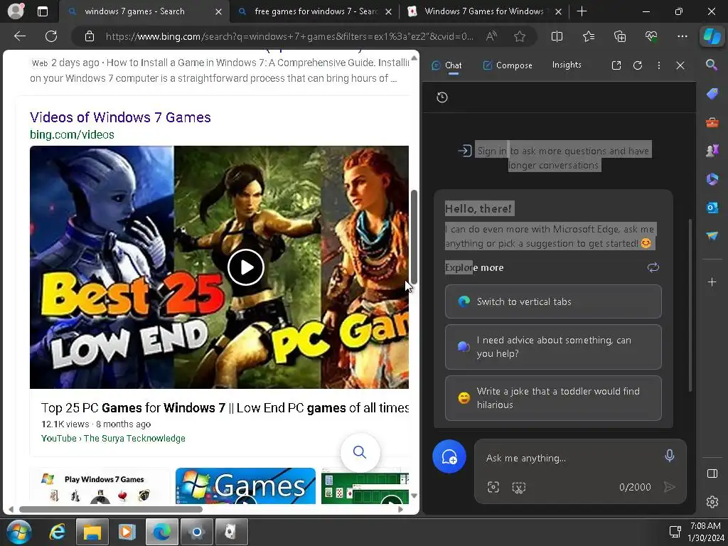This screenshot has height=546, width=728.
Task: Click the page vertical scrollbar thumb
Action: click(414, 237)
